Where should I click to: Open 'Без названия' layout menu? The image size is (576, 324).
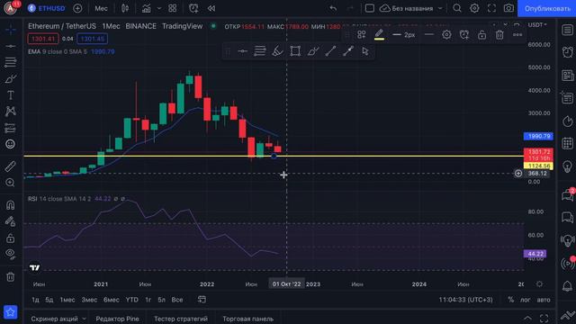(411, 8)
